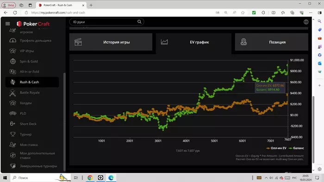Image resolution: width=324 pixels, height=182 pixels.
Task: Open browser collections icon
Action: click(x=292, y=12)
